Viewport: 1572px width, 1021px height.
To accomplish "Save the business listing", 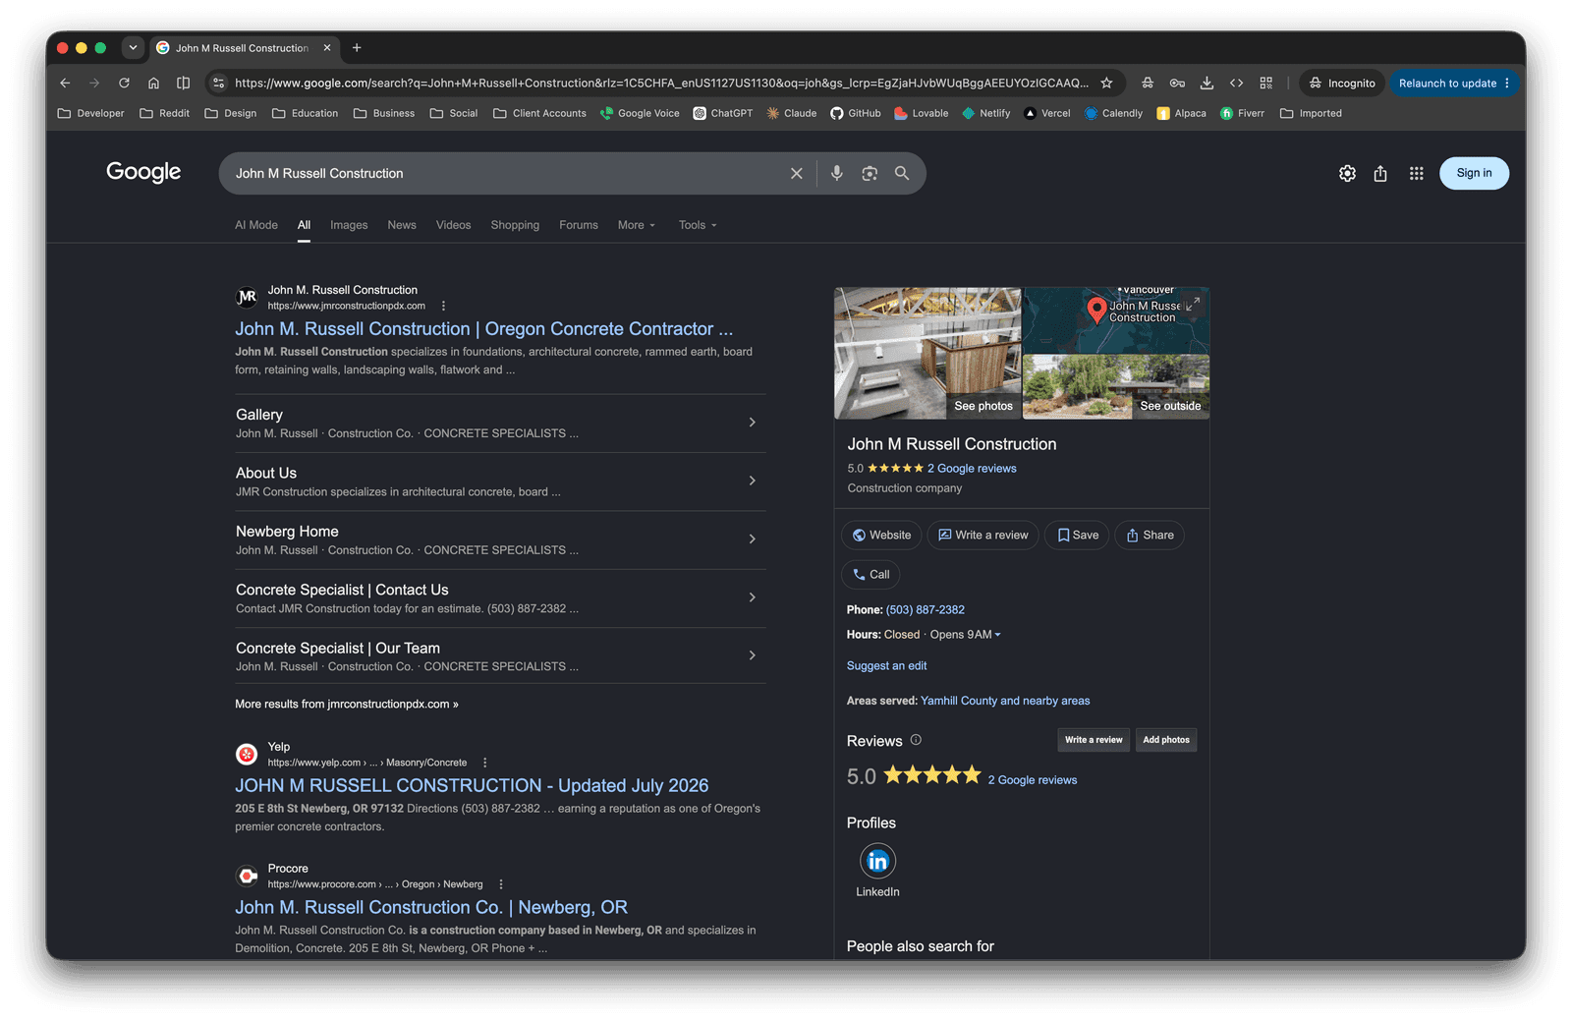I will point(1077,536).
